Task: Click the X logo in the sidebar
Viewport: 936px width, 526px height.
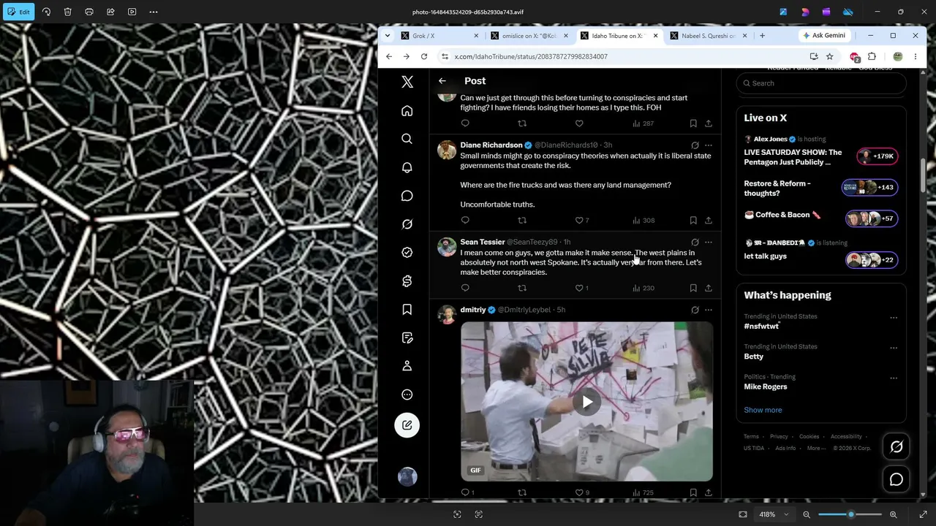Action: [x=407, y=82]
